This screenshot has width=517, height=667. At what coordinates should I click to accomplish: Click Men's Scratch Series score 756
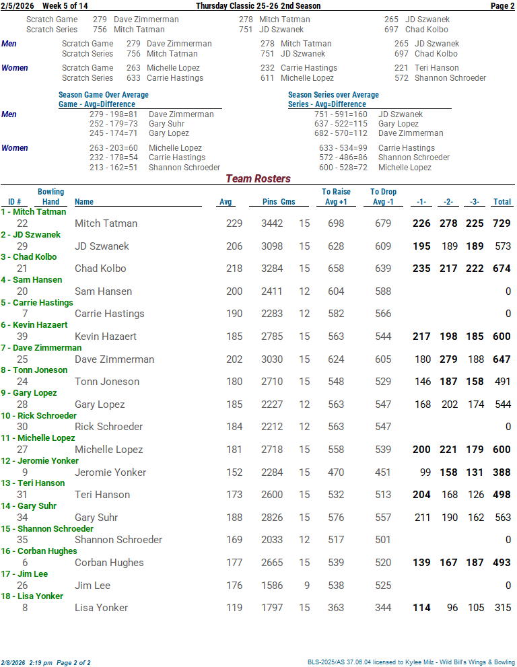[133, 54]
